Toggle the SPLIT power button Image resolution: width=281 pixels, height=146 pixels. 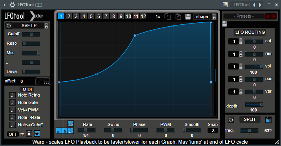(231, 119)
